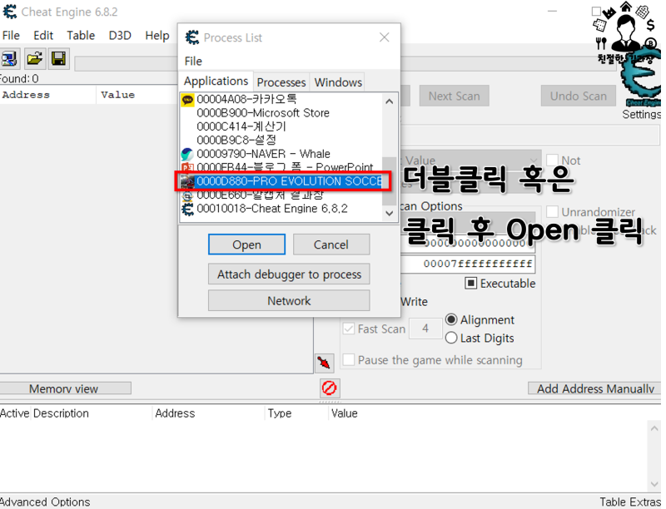Click the red clear list icon
This screenshot has height=509, width=666.
(x=329, y=388)
